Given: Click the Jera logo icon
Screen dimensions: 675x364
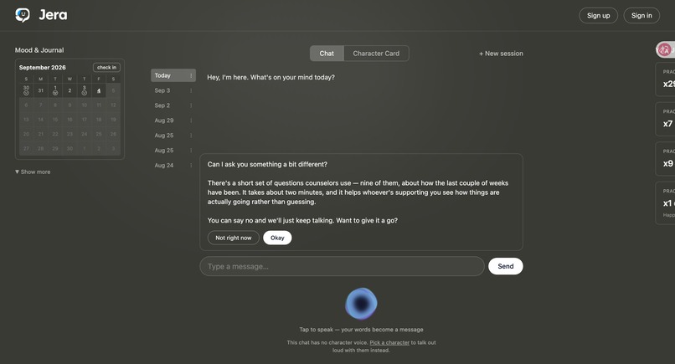Looking at the screenshot, I should tap(23, 15).
